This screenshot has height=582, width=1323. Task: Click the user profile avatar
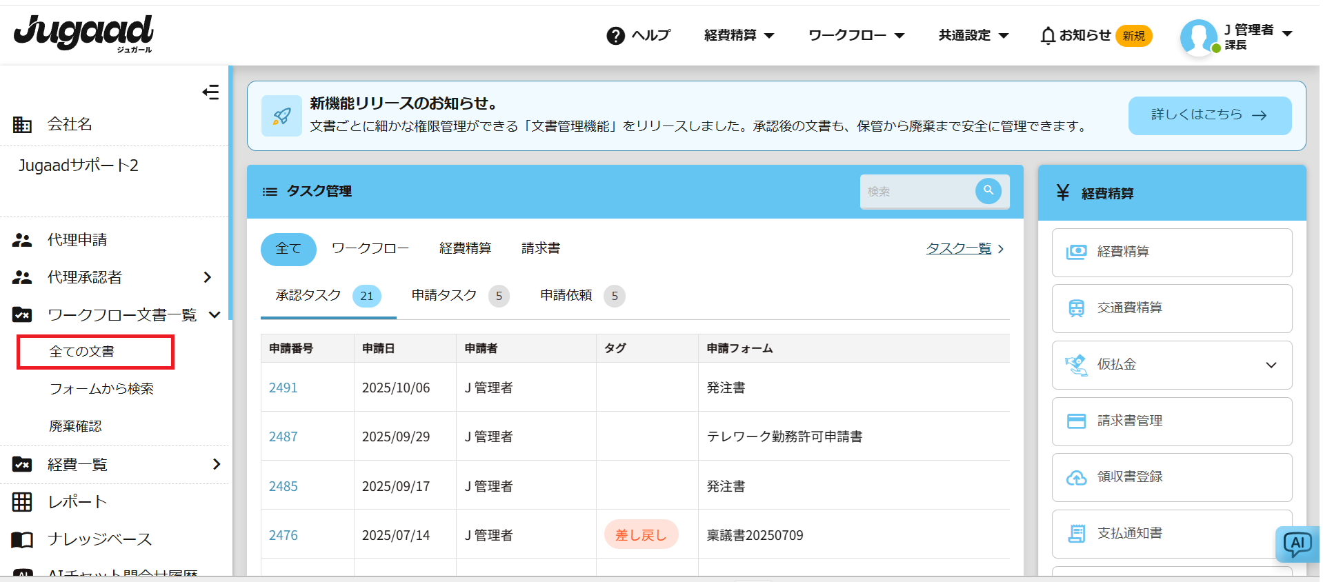coord(1198,37)
